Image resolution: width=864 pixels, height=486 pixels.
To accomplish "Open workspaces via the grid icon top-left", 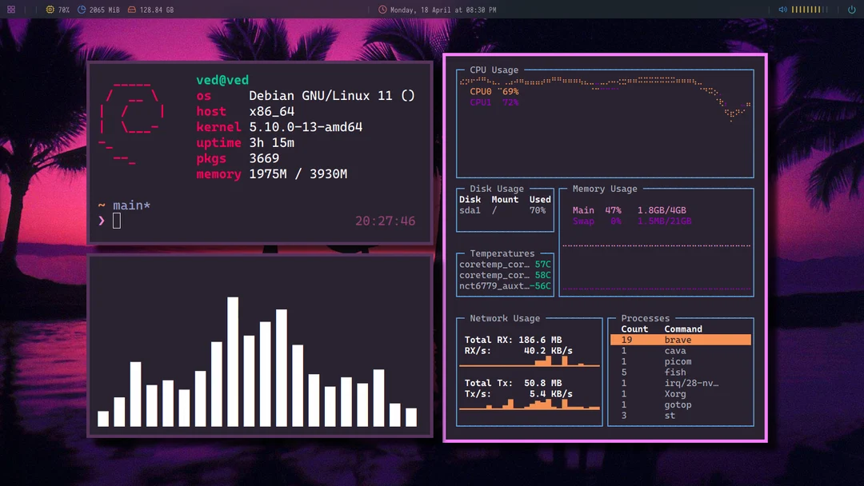I will (x=10, y=9).
